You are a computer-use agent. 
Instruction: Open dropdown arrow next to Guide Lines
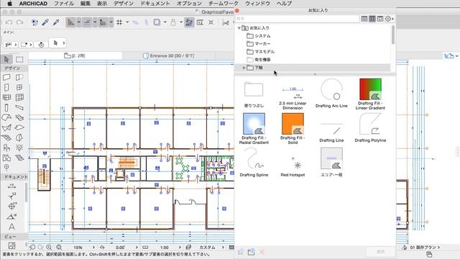tap(78, 22)
